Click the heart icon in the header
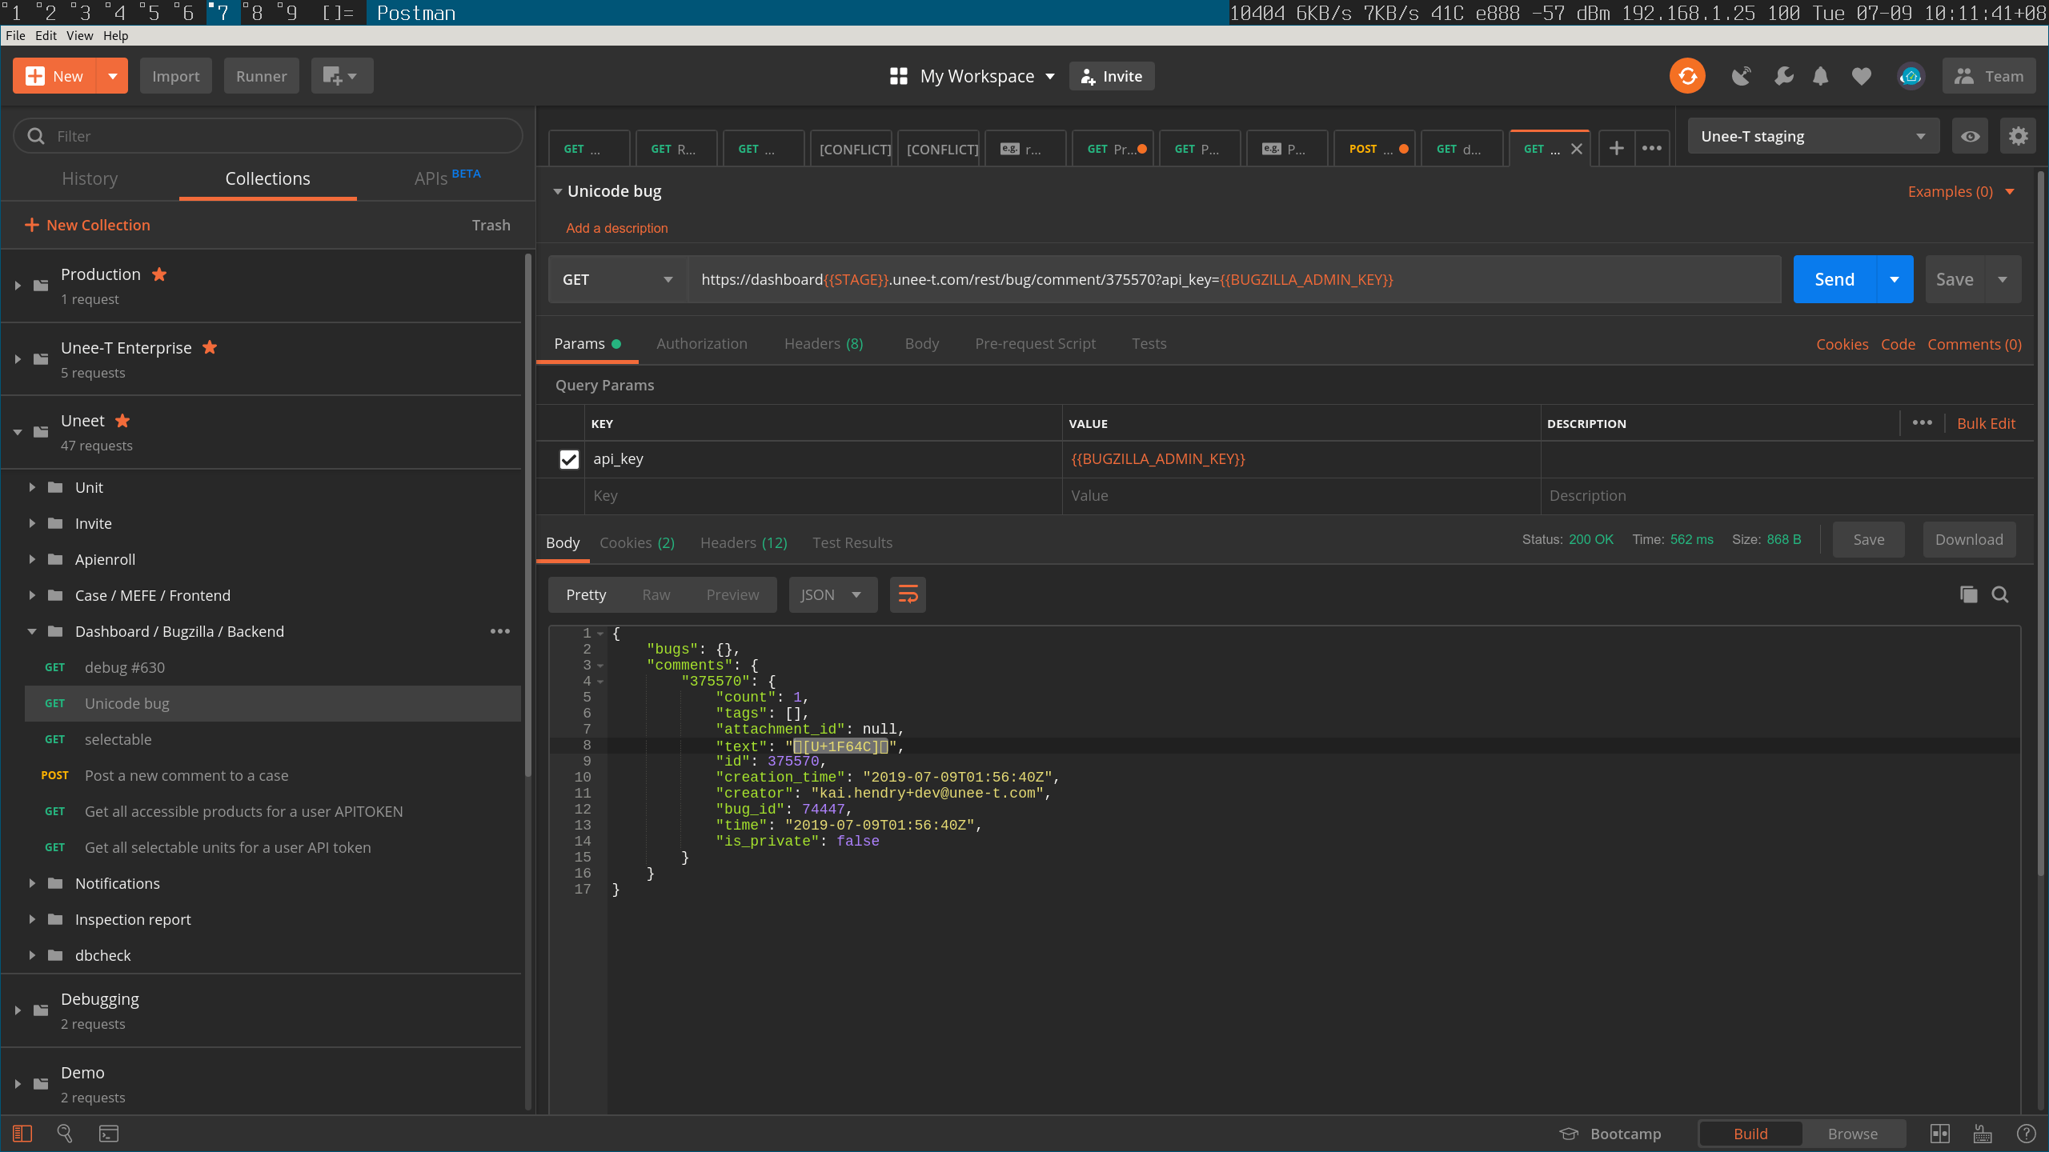Image resolution: width=2049 pixels, height=1152 pixels. (1862, 76)
